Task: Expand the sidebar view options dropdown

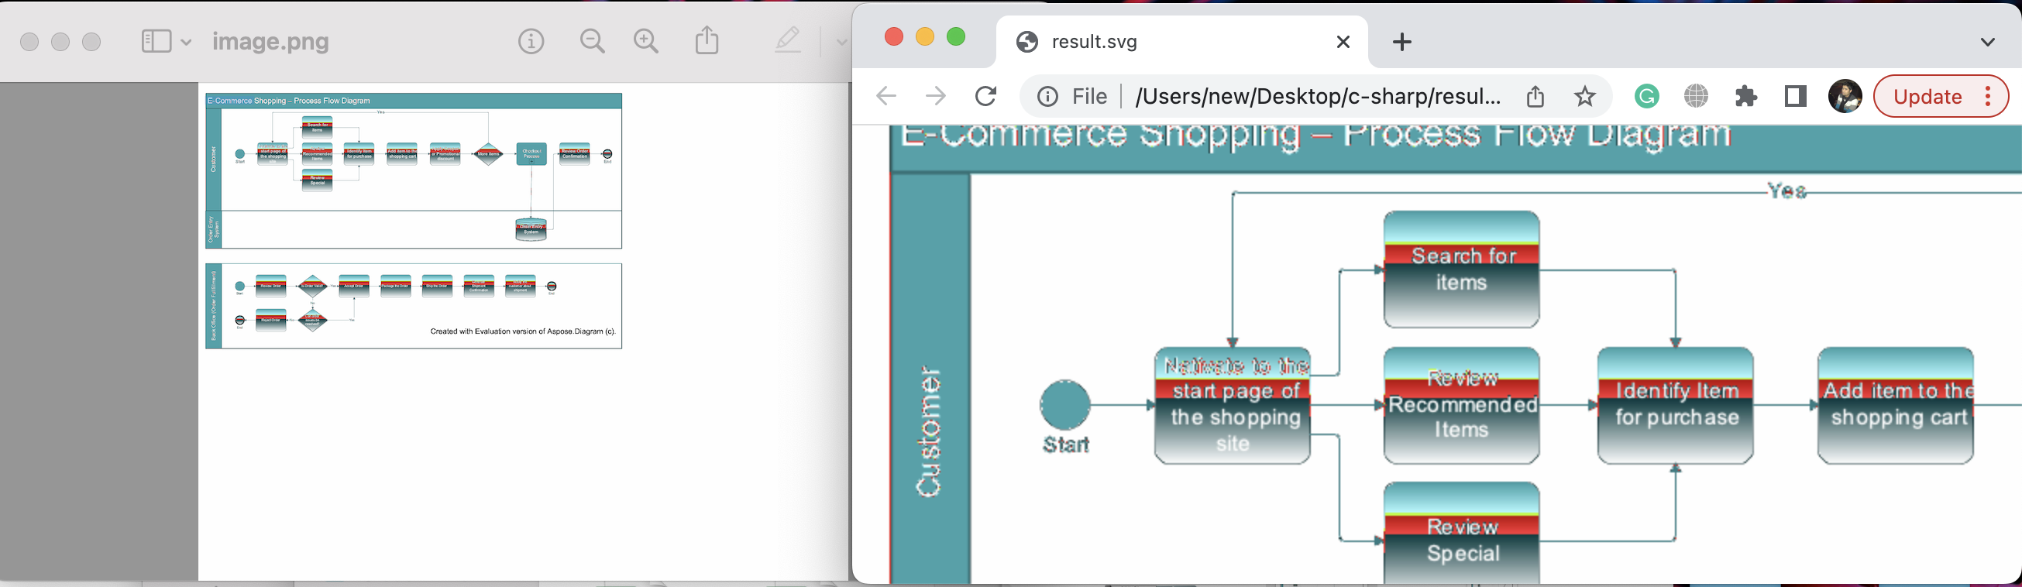Action: 186,42
